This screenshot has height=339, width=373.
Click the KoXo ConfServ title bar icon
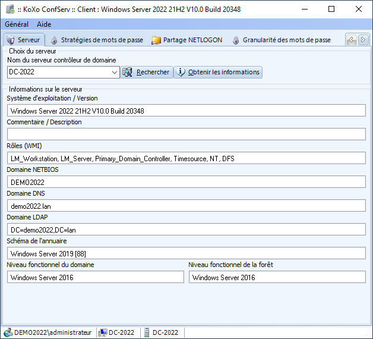tap(10, 10)
